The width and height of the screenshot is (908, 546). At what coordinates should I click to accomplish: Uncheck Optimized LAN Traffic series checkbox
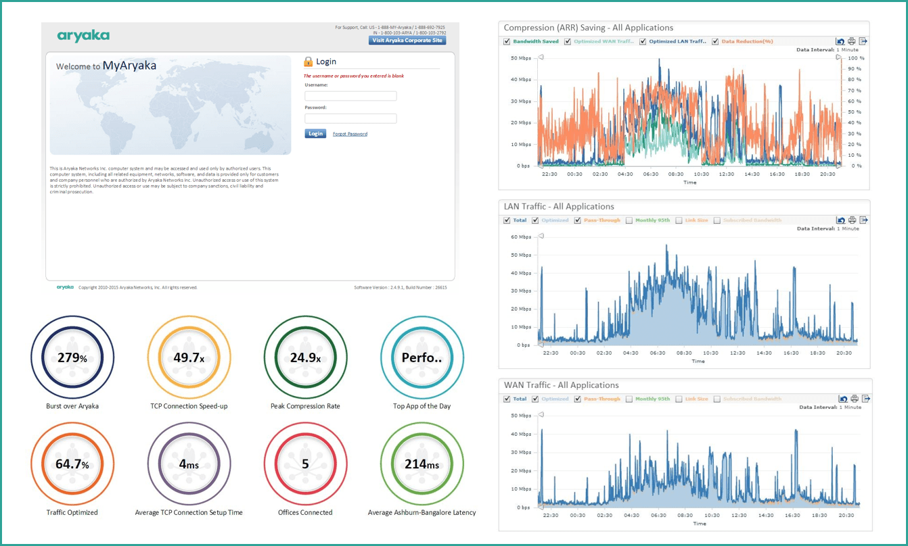[x=643, y=42]
